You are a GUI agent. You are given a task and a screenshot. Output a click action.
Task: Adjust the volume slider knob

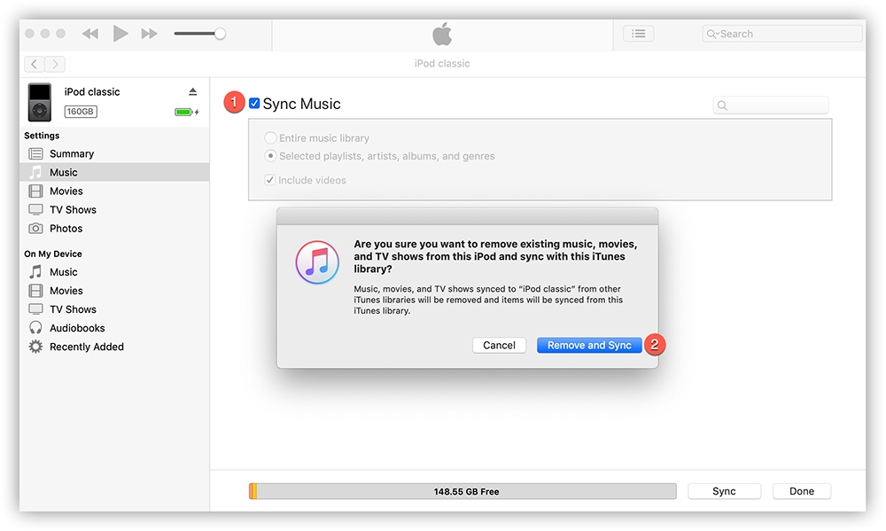[x=220, y=34]
